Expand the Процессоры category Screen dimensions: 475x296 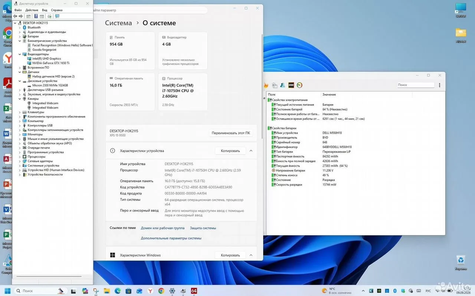(20, 157)
